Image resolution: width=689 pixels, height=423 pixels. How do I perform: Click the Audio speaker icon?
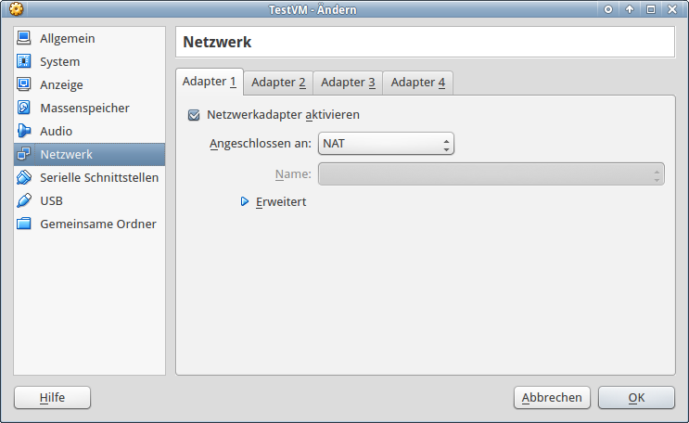pyautogui.click(x=24, y=132)
